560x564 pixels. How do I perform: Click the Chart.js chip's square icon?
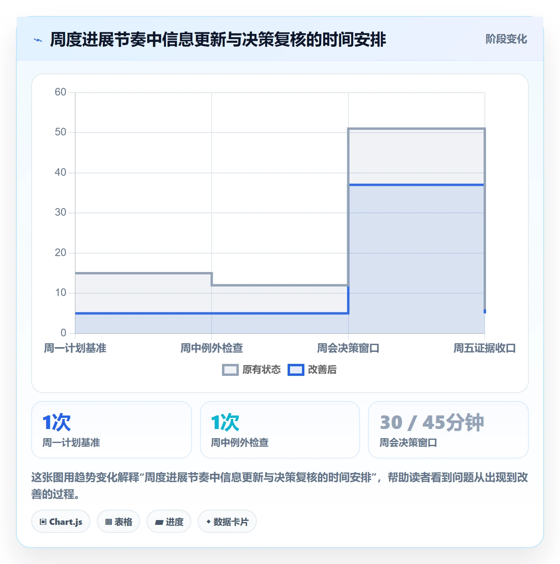tap(43, 522)
